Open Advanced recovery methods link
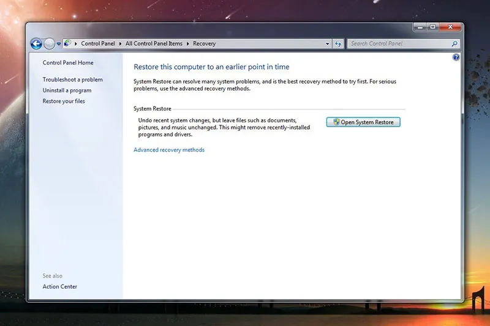 [x=169, y=150]
